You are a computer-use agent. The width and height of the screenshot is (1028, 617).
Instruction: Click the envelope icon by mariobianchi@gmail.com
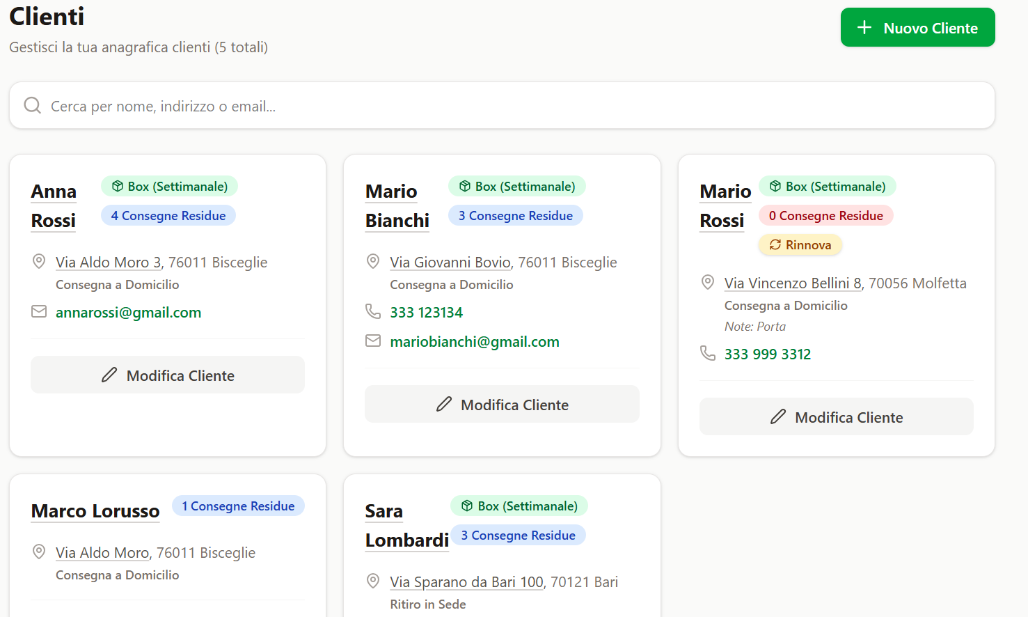pos(373,341)
